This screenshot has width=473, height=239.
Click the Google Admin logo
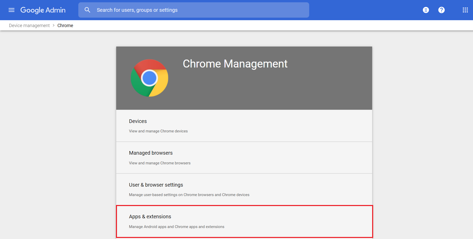pos(43,10)
